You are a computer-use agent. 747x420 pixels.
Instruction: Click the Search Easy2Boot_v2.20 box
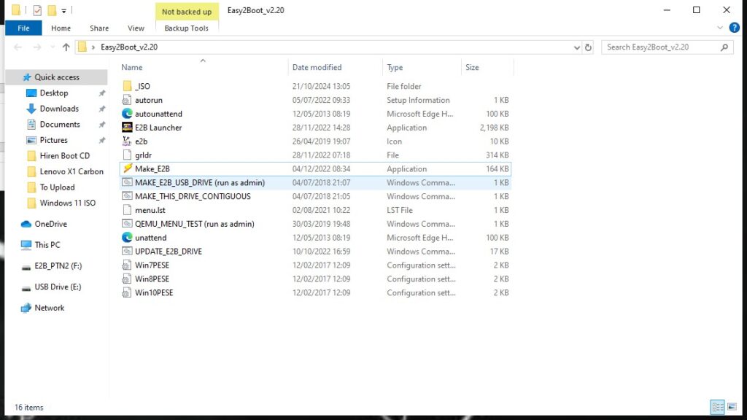(661, 47)
